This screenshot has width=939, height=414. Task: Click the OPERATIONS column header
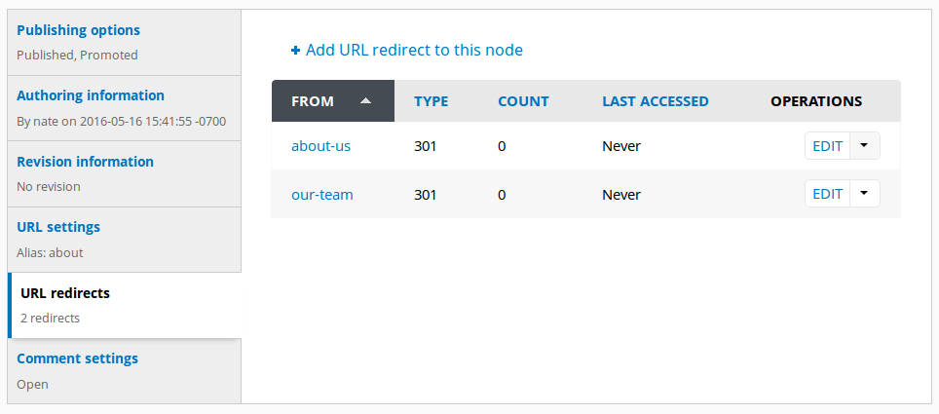pos(816,101)
